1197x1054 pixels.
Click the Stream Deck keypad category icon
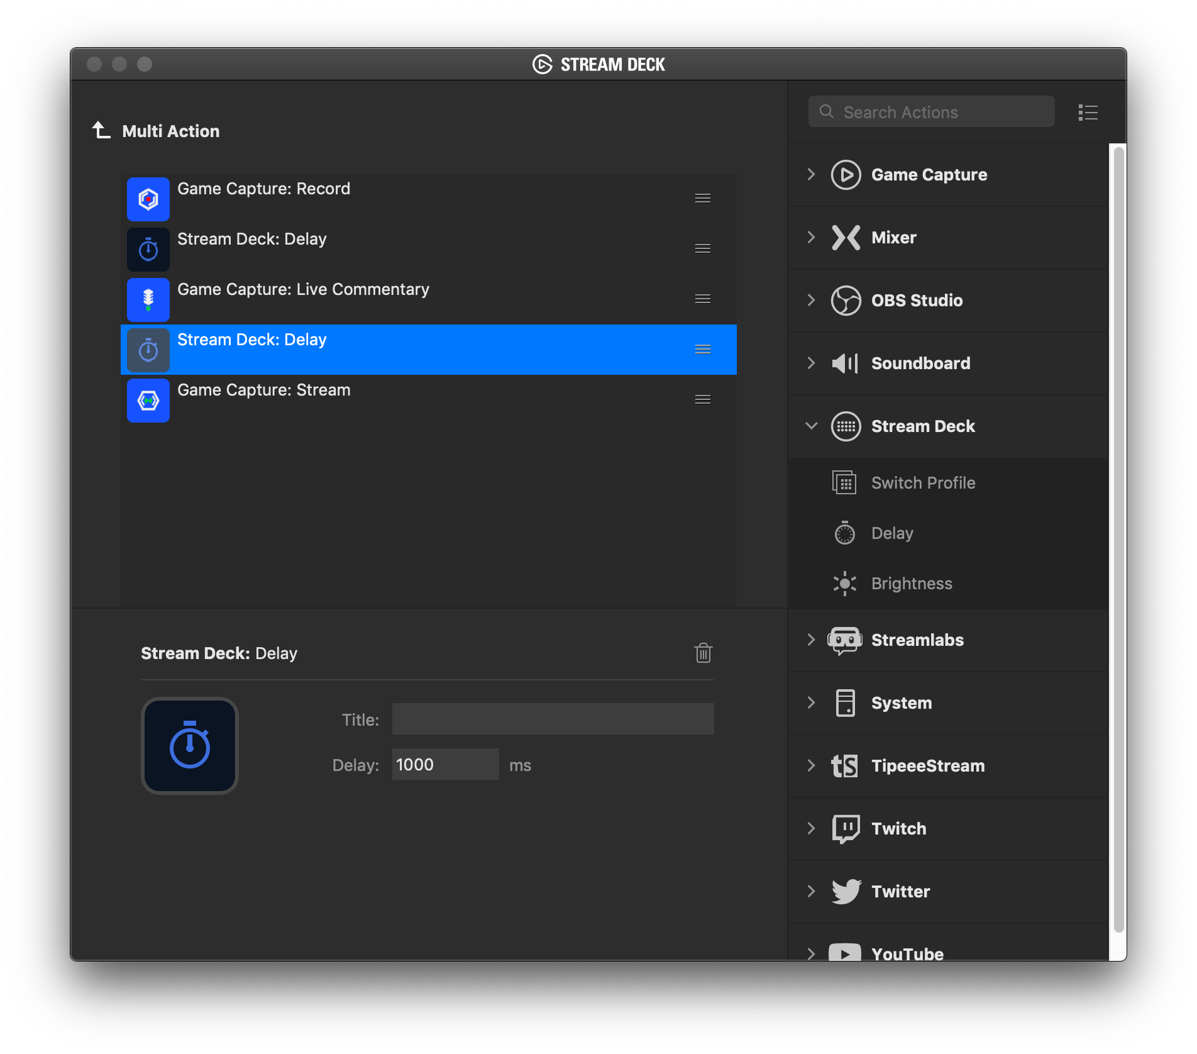tap(846, 426)
